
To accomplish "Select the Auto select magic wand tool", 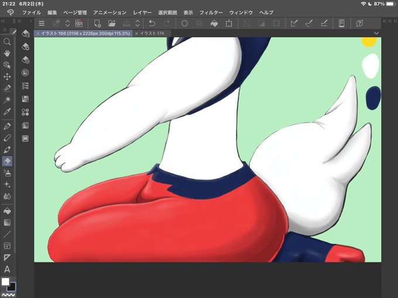I will point(7,99).
